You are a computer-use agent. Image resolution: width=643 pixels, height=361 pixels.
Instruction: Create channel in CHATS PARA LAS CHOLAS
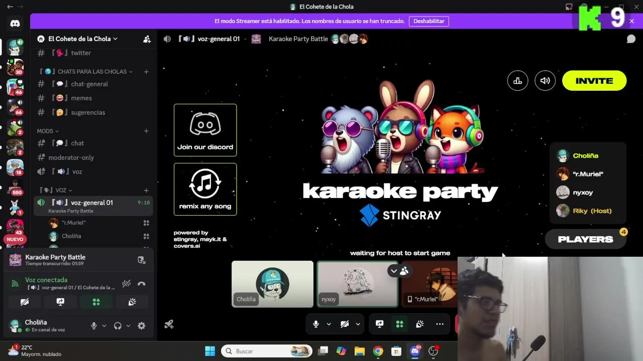coord(146,72)
